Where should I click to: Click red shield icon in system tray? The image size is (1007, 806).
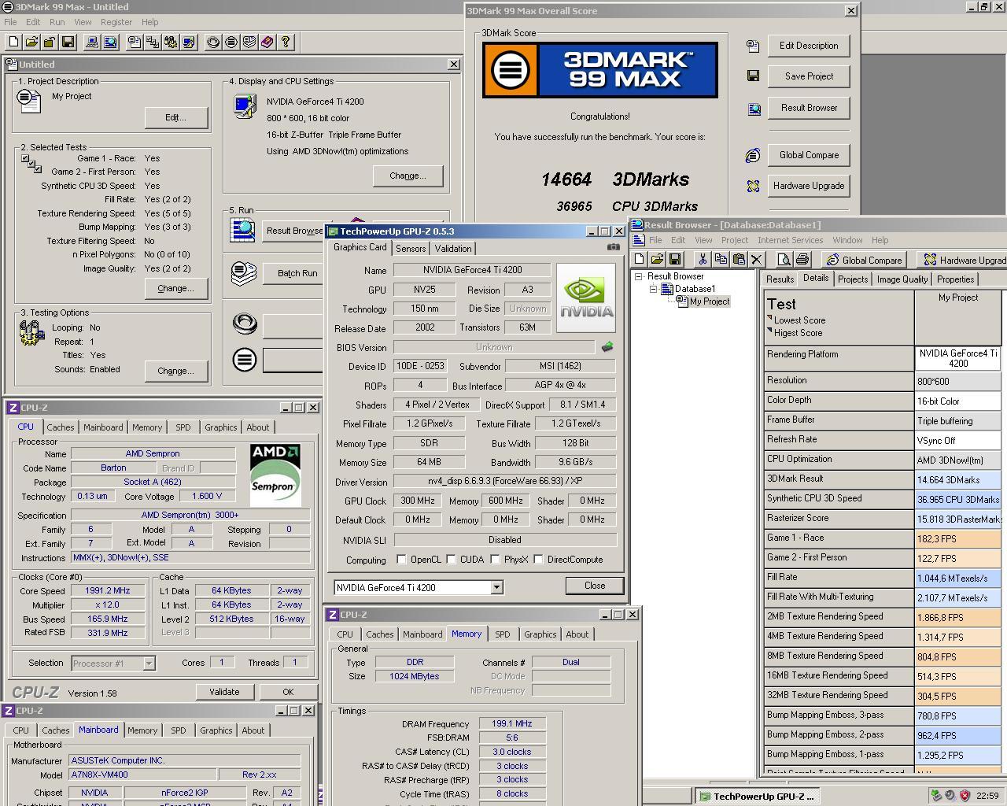965,796
